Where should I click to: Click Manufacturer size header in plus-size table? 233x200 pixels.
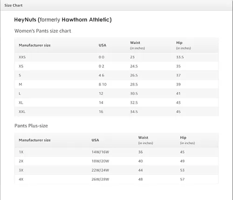tap(34, 140)
